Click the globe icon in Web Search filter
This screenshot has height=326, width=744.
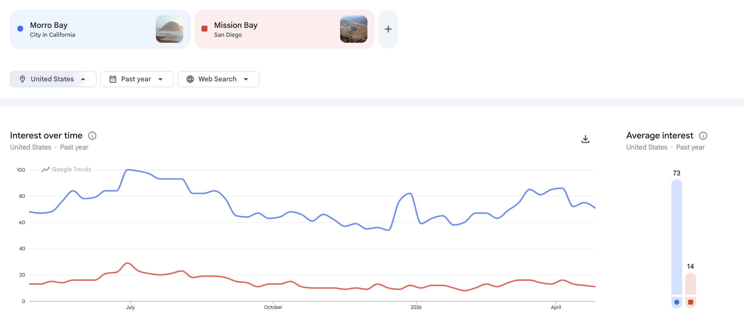190,79
